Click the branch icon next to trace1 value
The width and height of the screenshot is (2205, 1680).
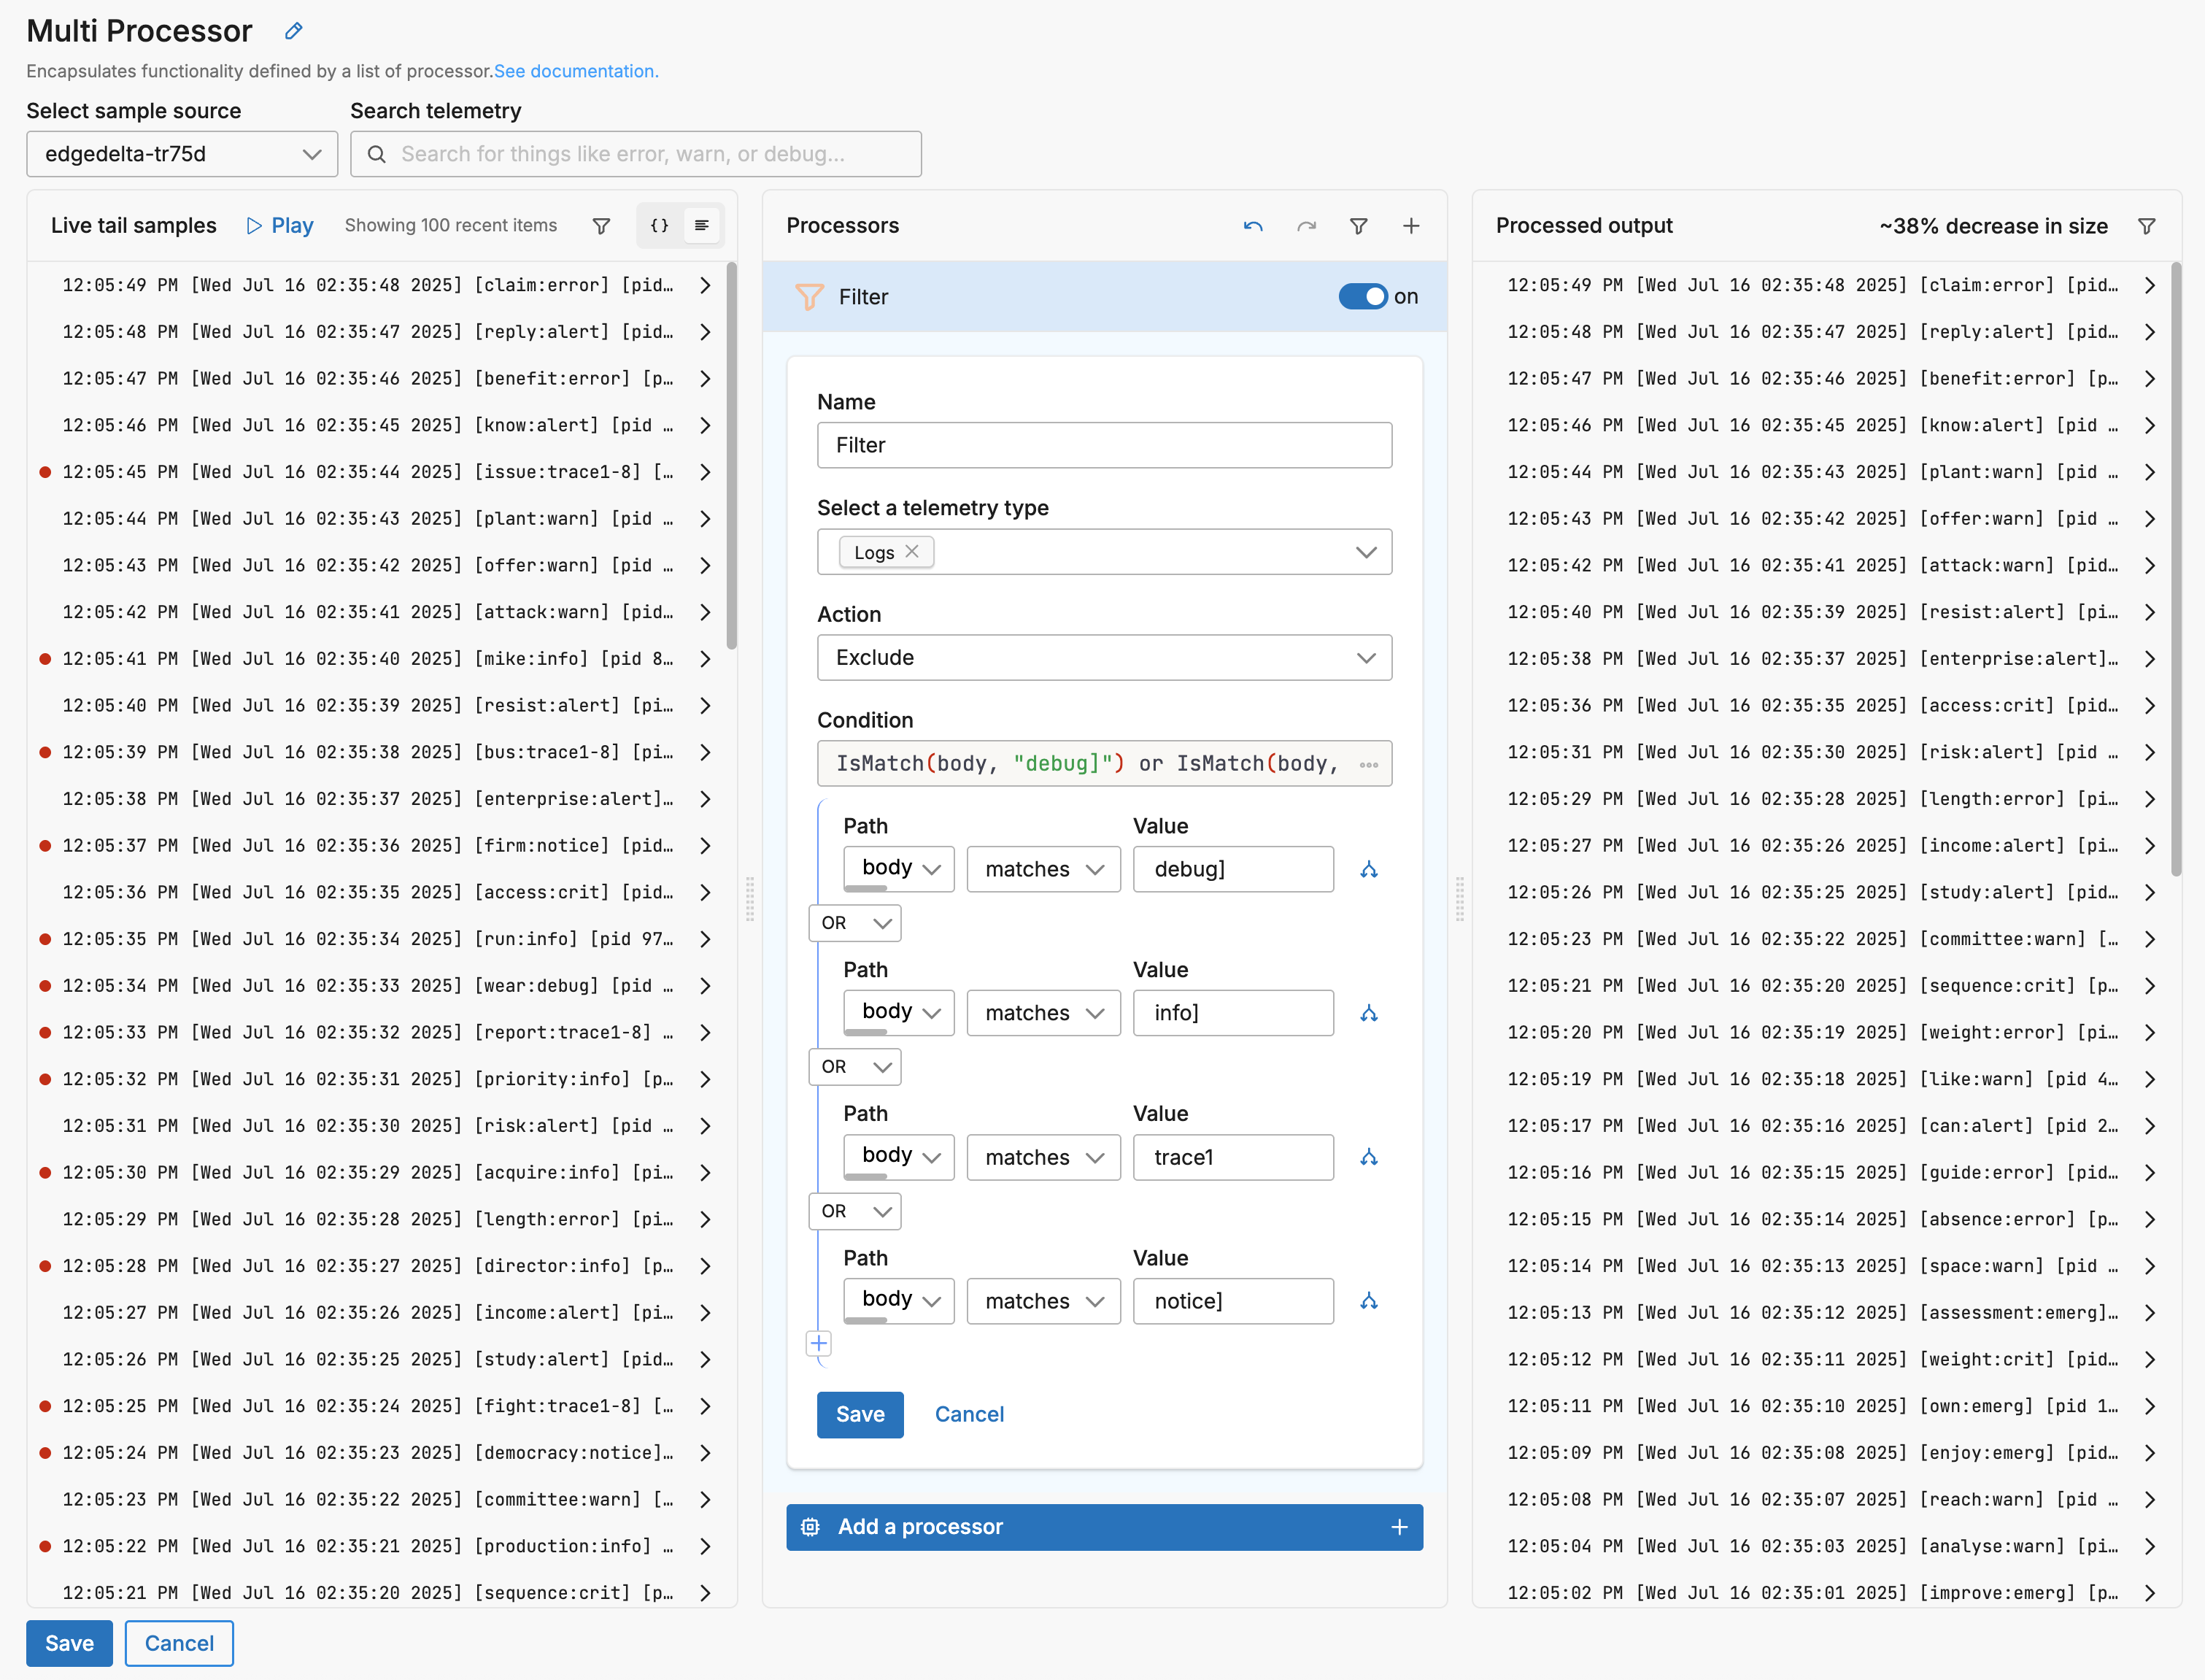[x=1368, y=1157]
